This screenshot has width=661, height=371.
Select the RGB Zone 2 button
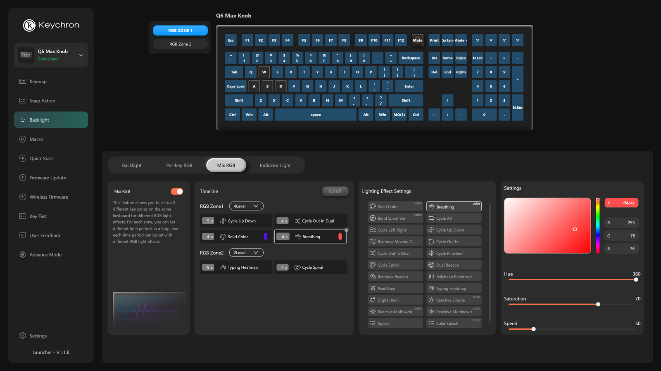pos(180,44)
